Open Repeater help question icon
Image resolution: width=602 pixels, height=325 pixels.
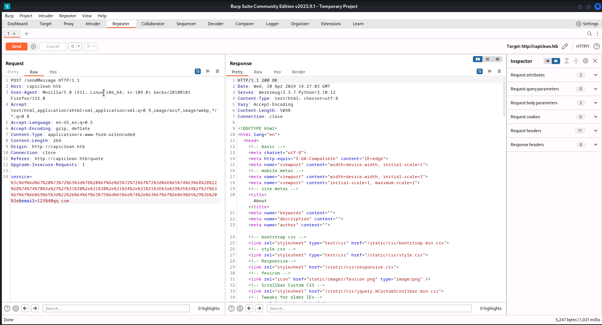[x=597, y=46]
